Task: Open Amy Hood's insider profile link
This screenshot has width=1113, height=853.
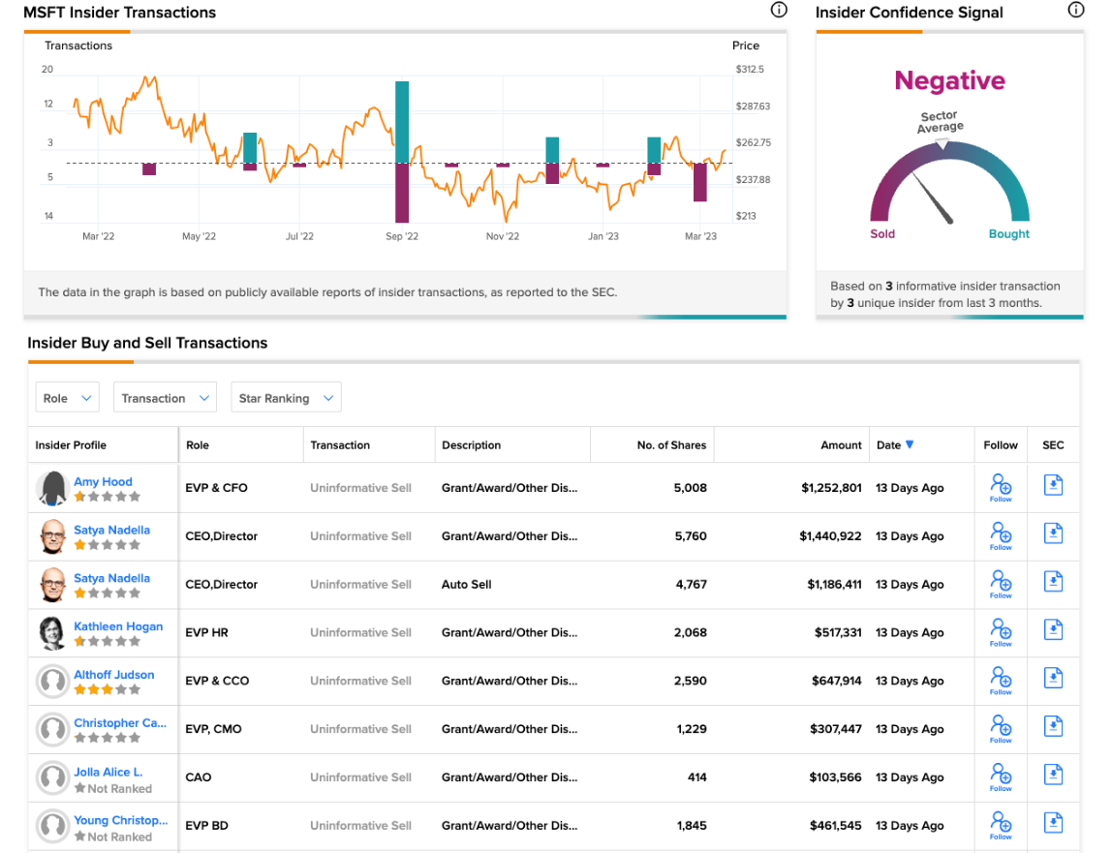Action: (103, 481)
